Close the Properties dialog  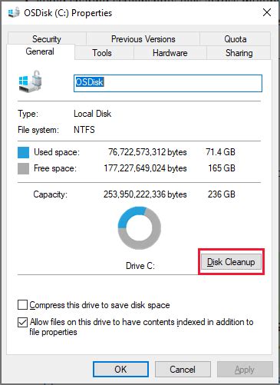[267, 12]
